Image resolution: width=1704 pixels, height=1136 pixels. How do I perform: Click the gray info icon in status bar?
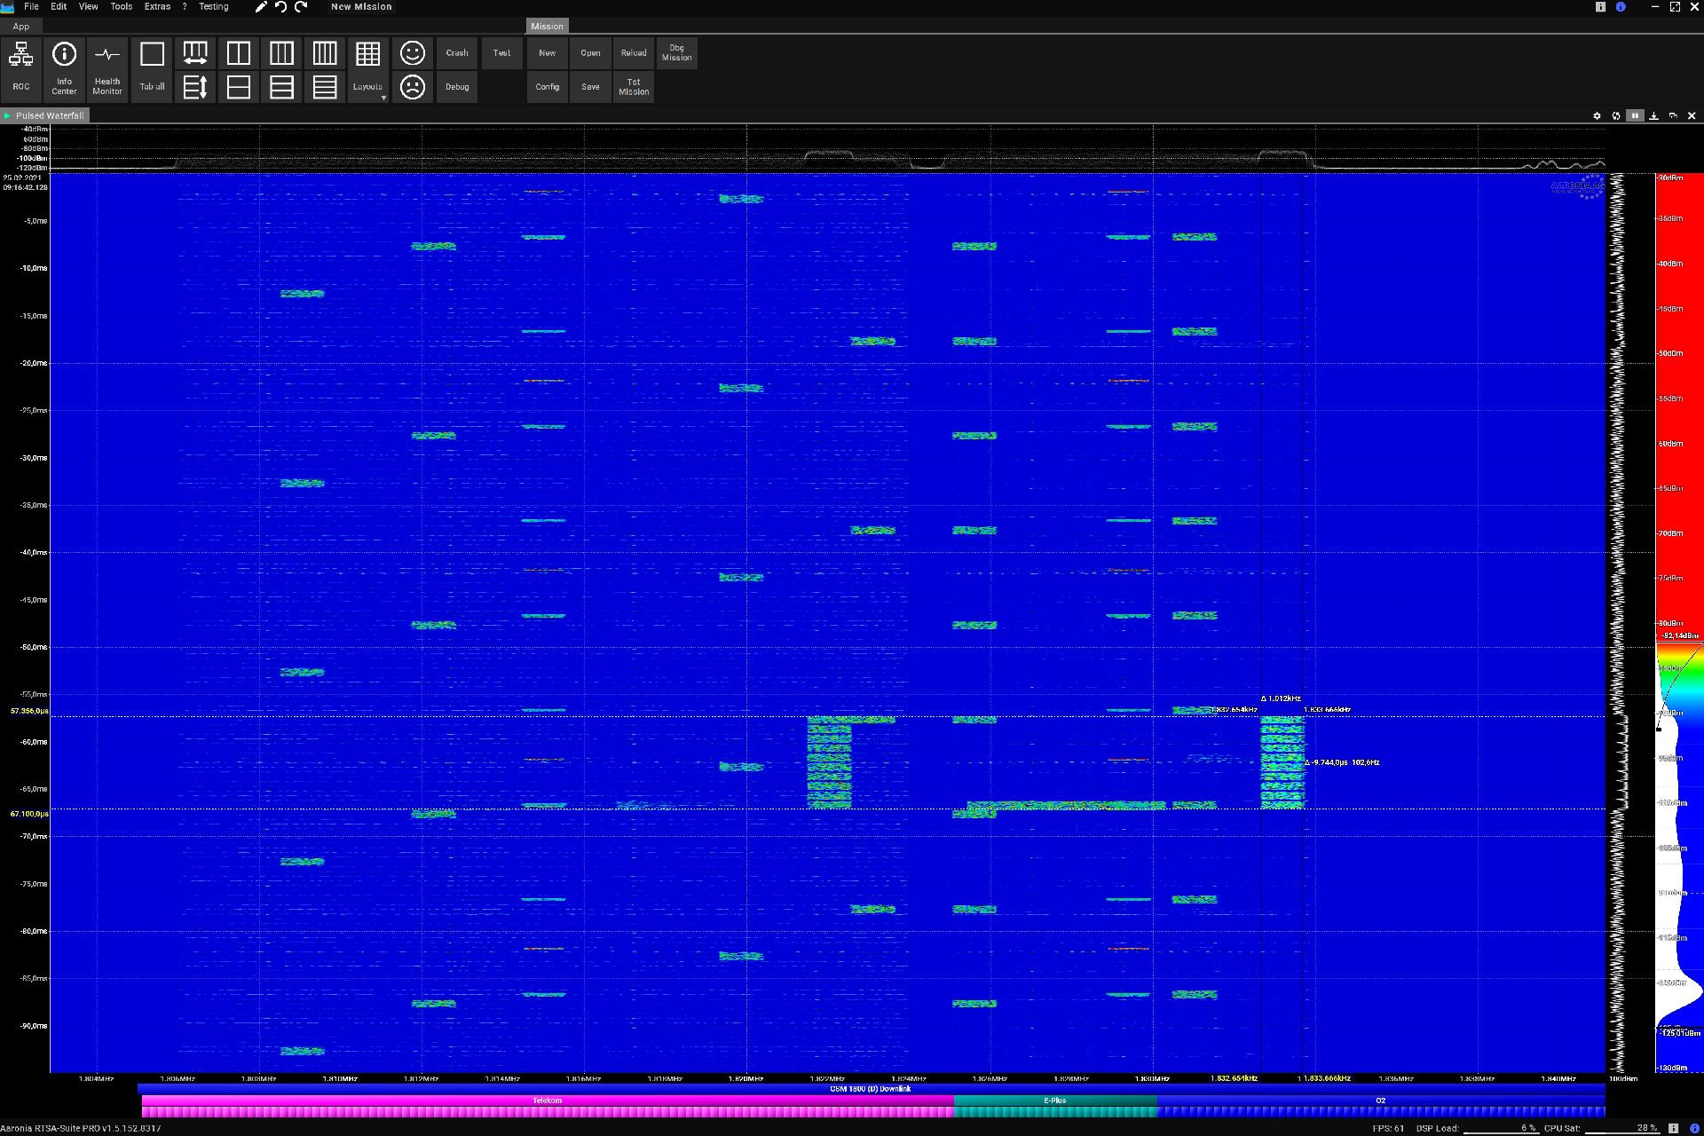(x=1673, y=1128)
